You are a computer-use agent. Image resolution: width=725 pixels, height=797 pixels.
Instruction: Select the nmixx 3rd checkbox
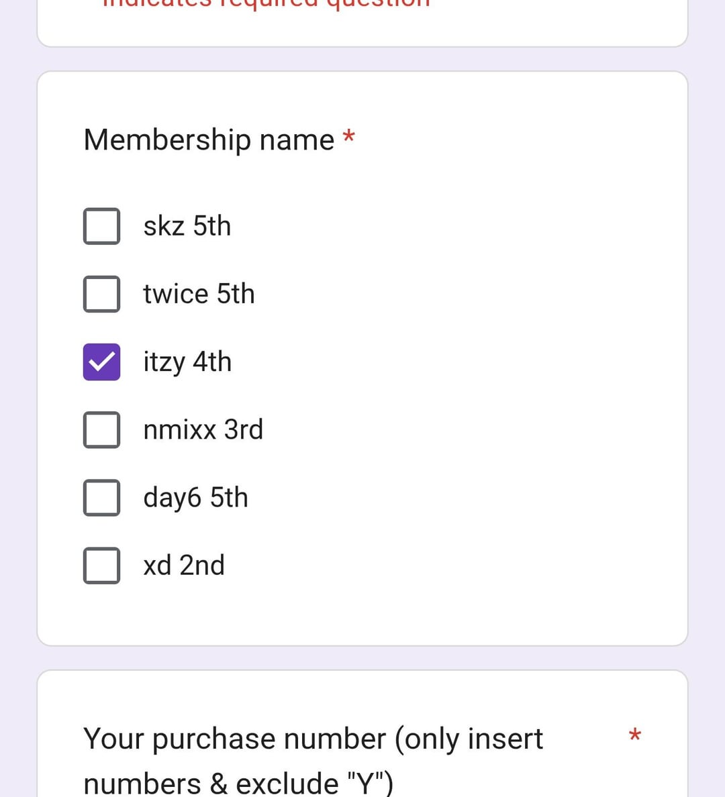[x=101, y=430]
